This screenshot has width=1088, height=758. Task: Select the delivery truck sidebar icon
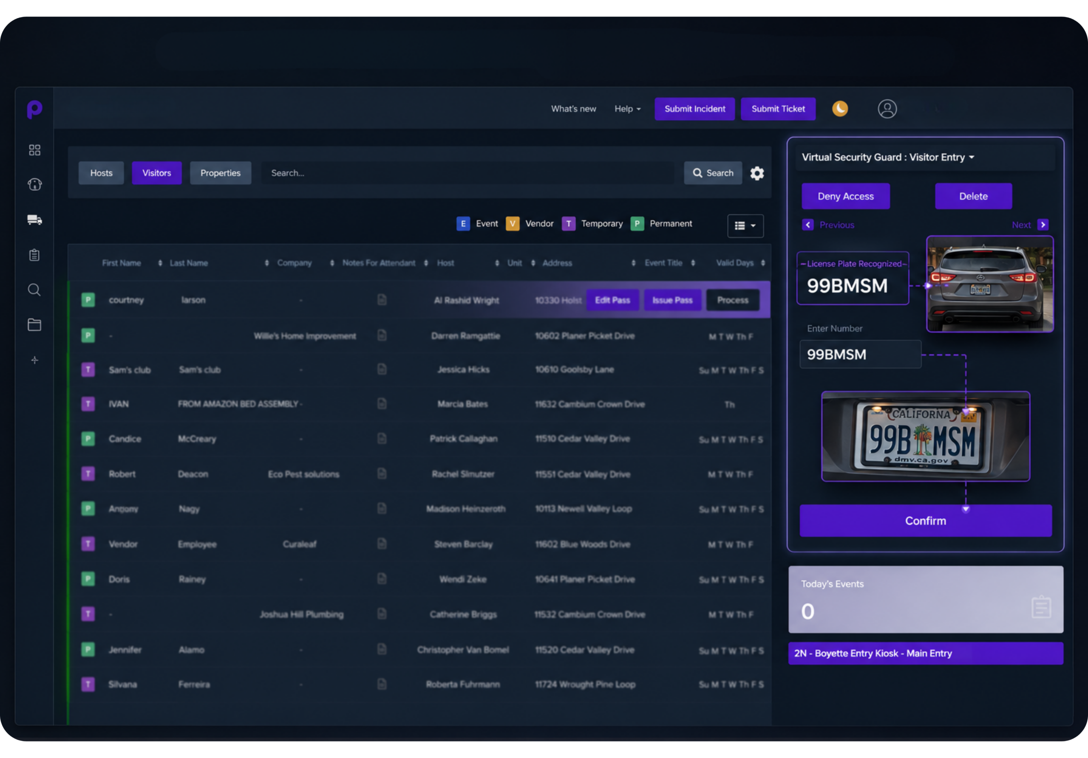(x=34, y=220)
